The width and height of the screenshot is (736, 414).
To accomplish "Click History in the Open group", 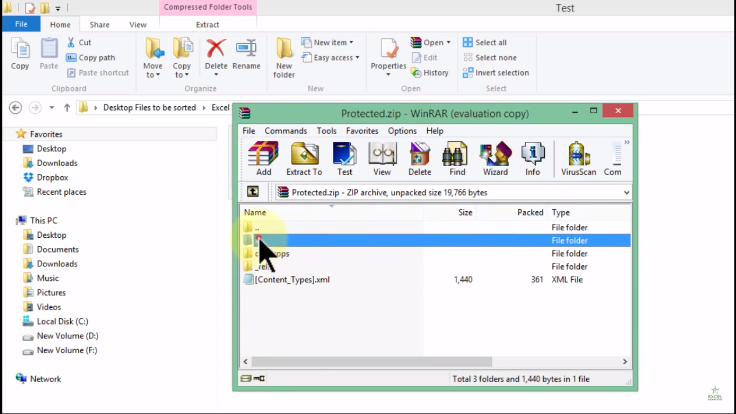I will 429,73.
